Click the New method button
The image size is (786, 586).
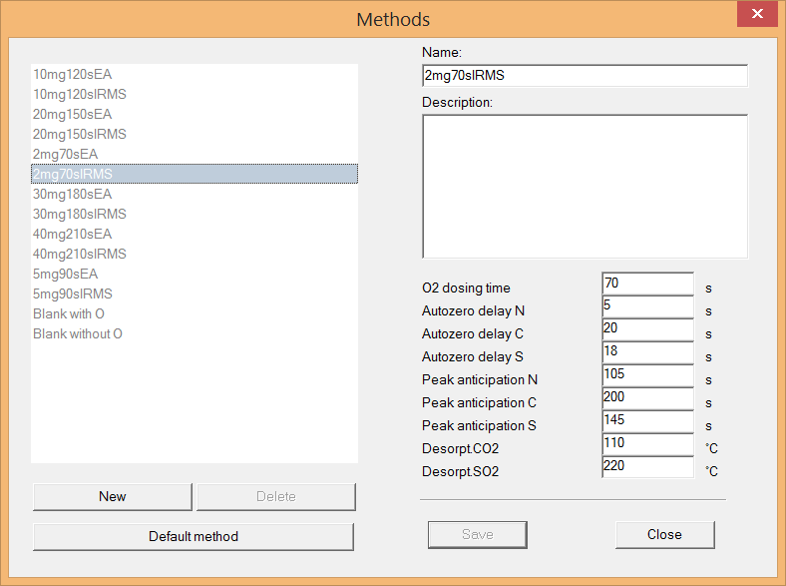point(112,496)
